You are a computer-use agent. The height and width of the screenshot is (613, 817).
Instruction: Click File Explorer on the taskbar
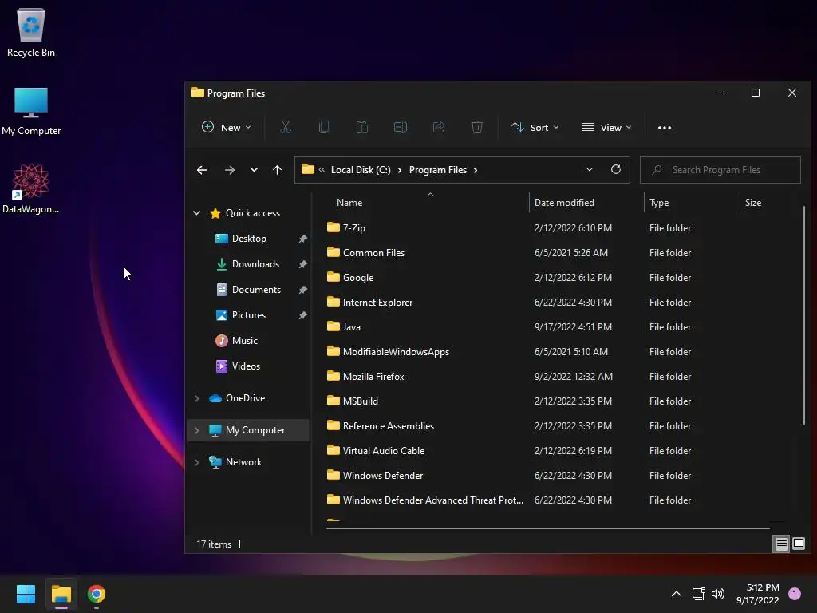[61, 594]
